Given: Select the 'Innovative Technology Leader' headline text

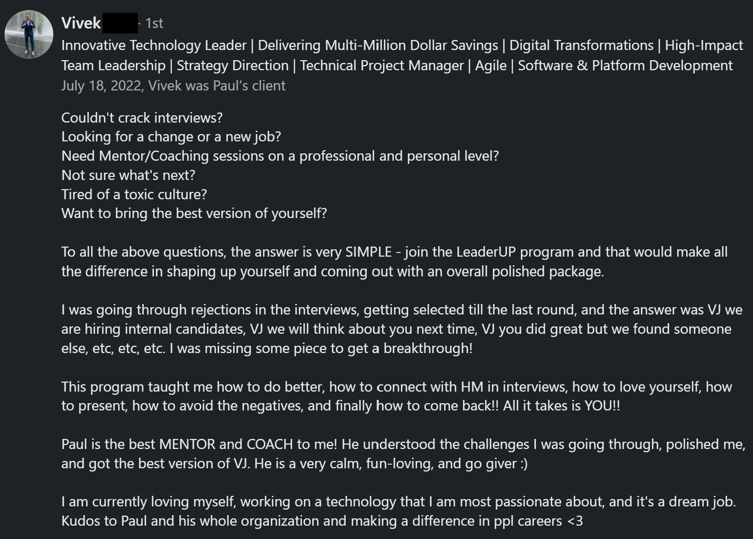Looking at the screenshot, I should (154, 45).
